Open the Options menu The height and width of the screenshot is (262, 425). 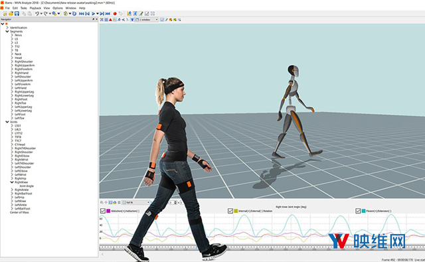click(x=58, y=8)
